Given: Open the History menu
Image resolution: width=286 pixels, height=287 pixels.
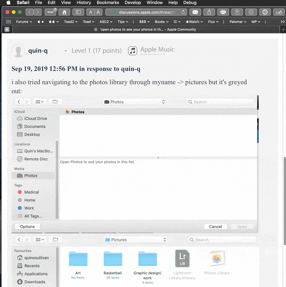Looking at the screenshot, I should [84, 2].
